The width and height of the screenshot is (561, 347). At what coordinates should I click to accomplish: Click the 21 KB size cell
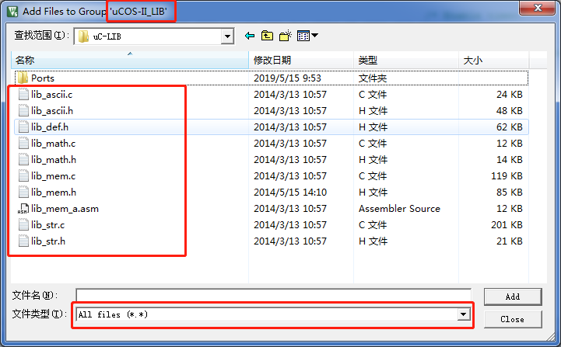[510, 241]
